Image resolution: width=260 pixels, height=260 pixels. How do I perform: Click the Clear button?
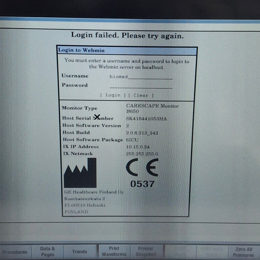(x=141, y=95)
